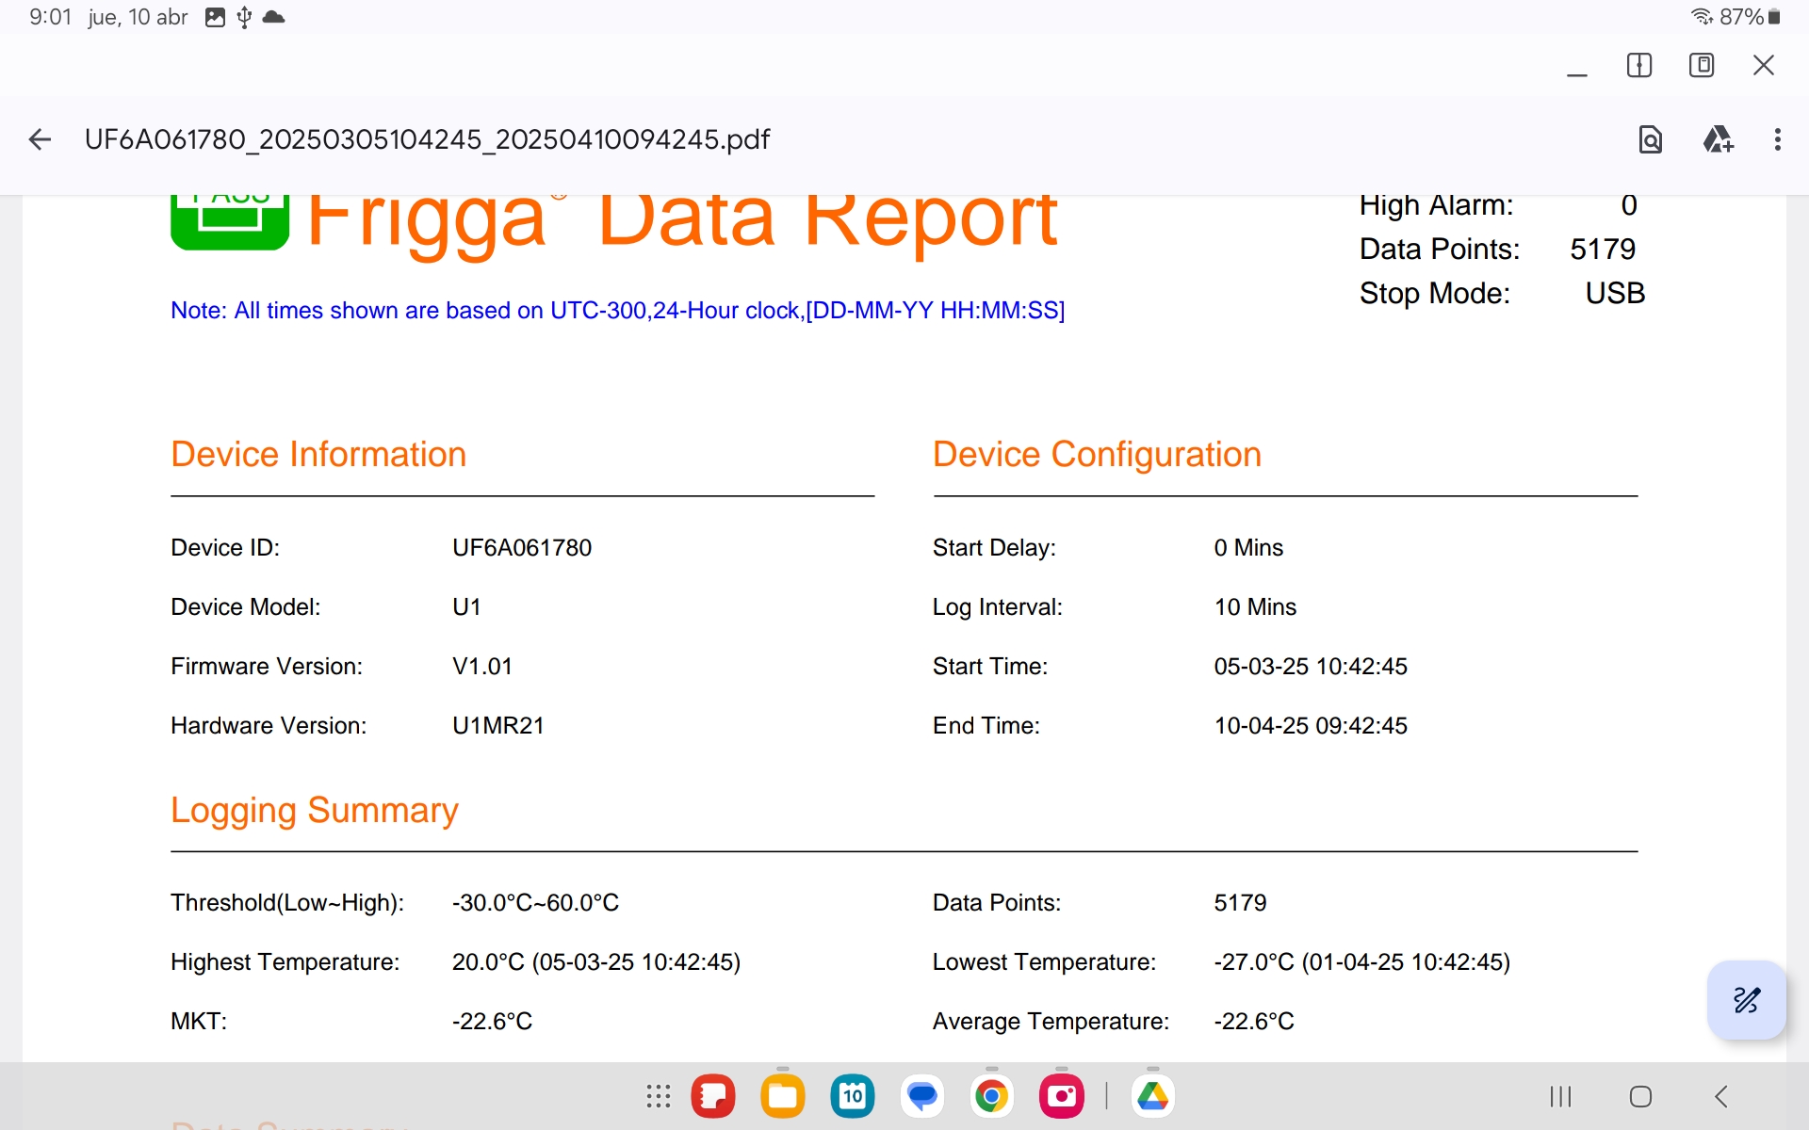Tap the Threshold(Low~High) label

pos(287,903)
